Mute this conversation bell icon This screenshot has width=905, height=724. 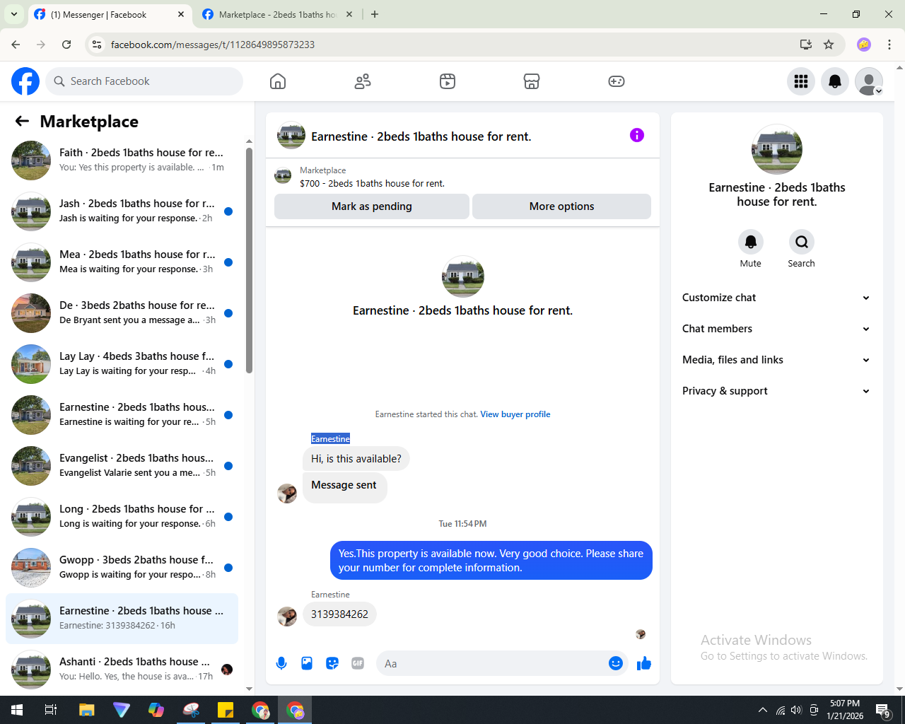(751, 242)
